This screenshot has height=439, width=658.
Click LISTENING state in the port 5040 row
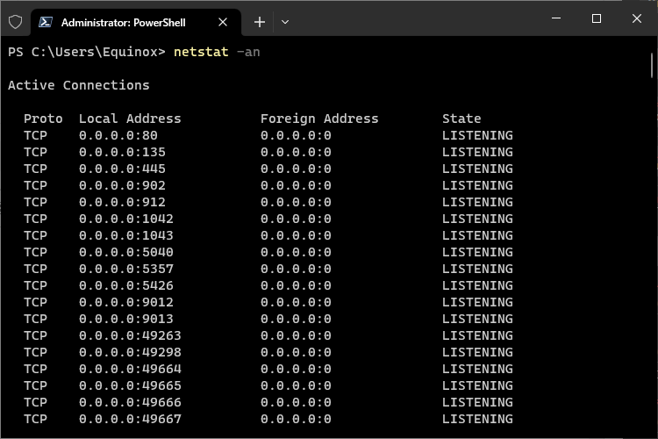(477, 252)
